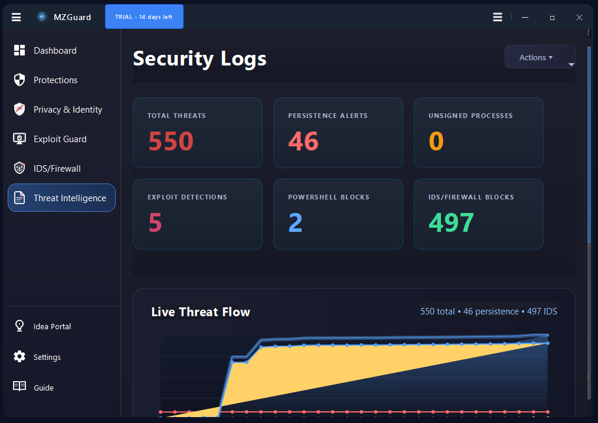Open the Guide book icon
Image resolution: width=598 pixels, height=423 pixels.
coord(19,387)
